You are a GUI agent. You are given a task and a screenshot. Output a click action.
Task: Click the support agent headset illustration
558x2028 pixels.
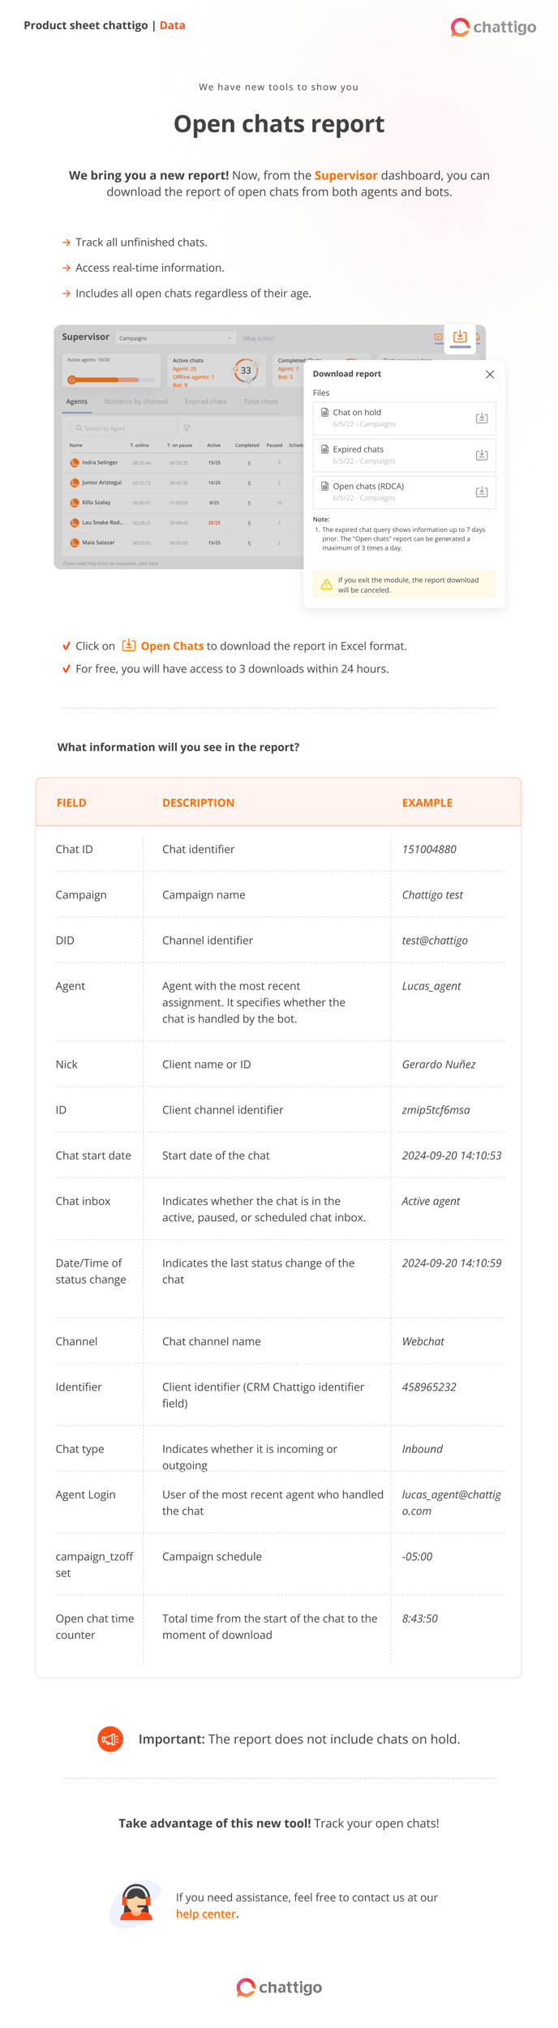(136, 1904)
